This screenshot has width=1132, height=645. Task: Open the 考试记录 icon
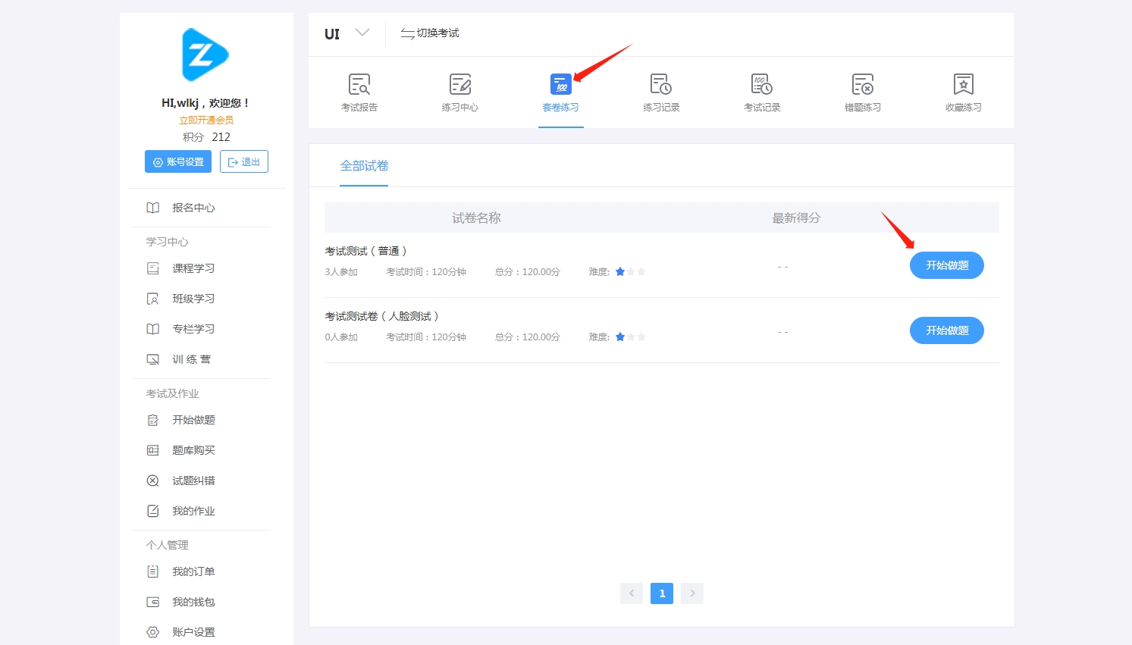pyautogui.click(x=762, y=84)
